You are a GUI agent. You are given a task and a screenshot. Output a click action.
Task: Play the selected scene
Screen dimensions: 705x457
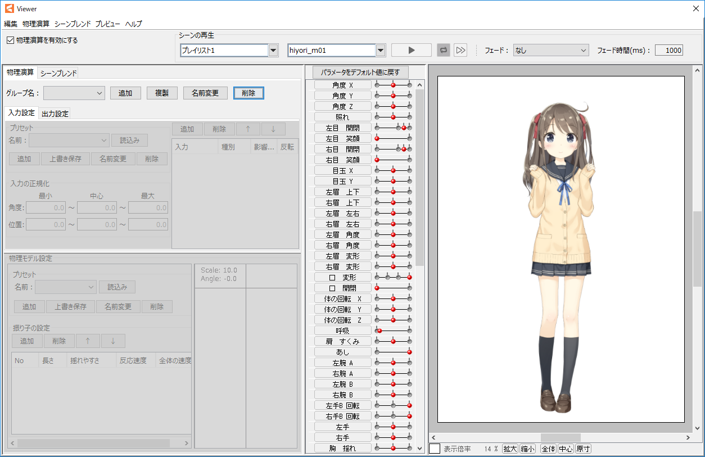412,50
